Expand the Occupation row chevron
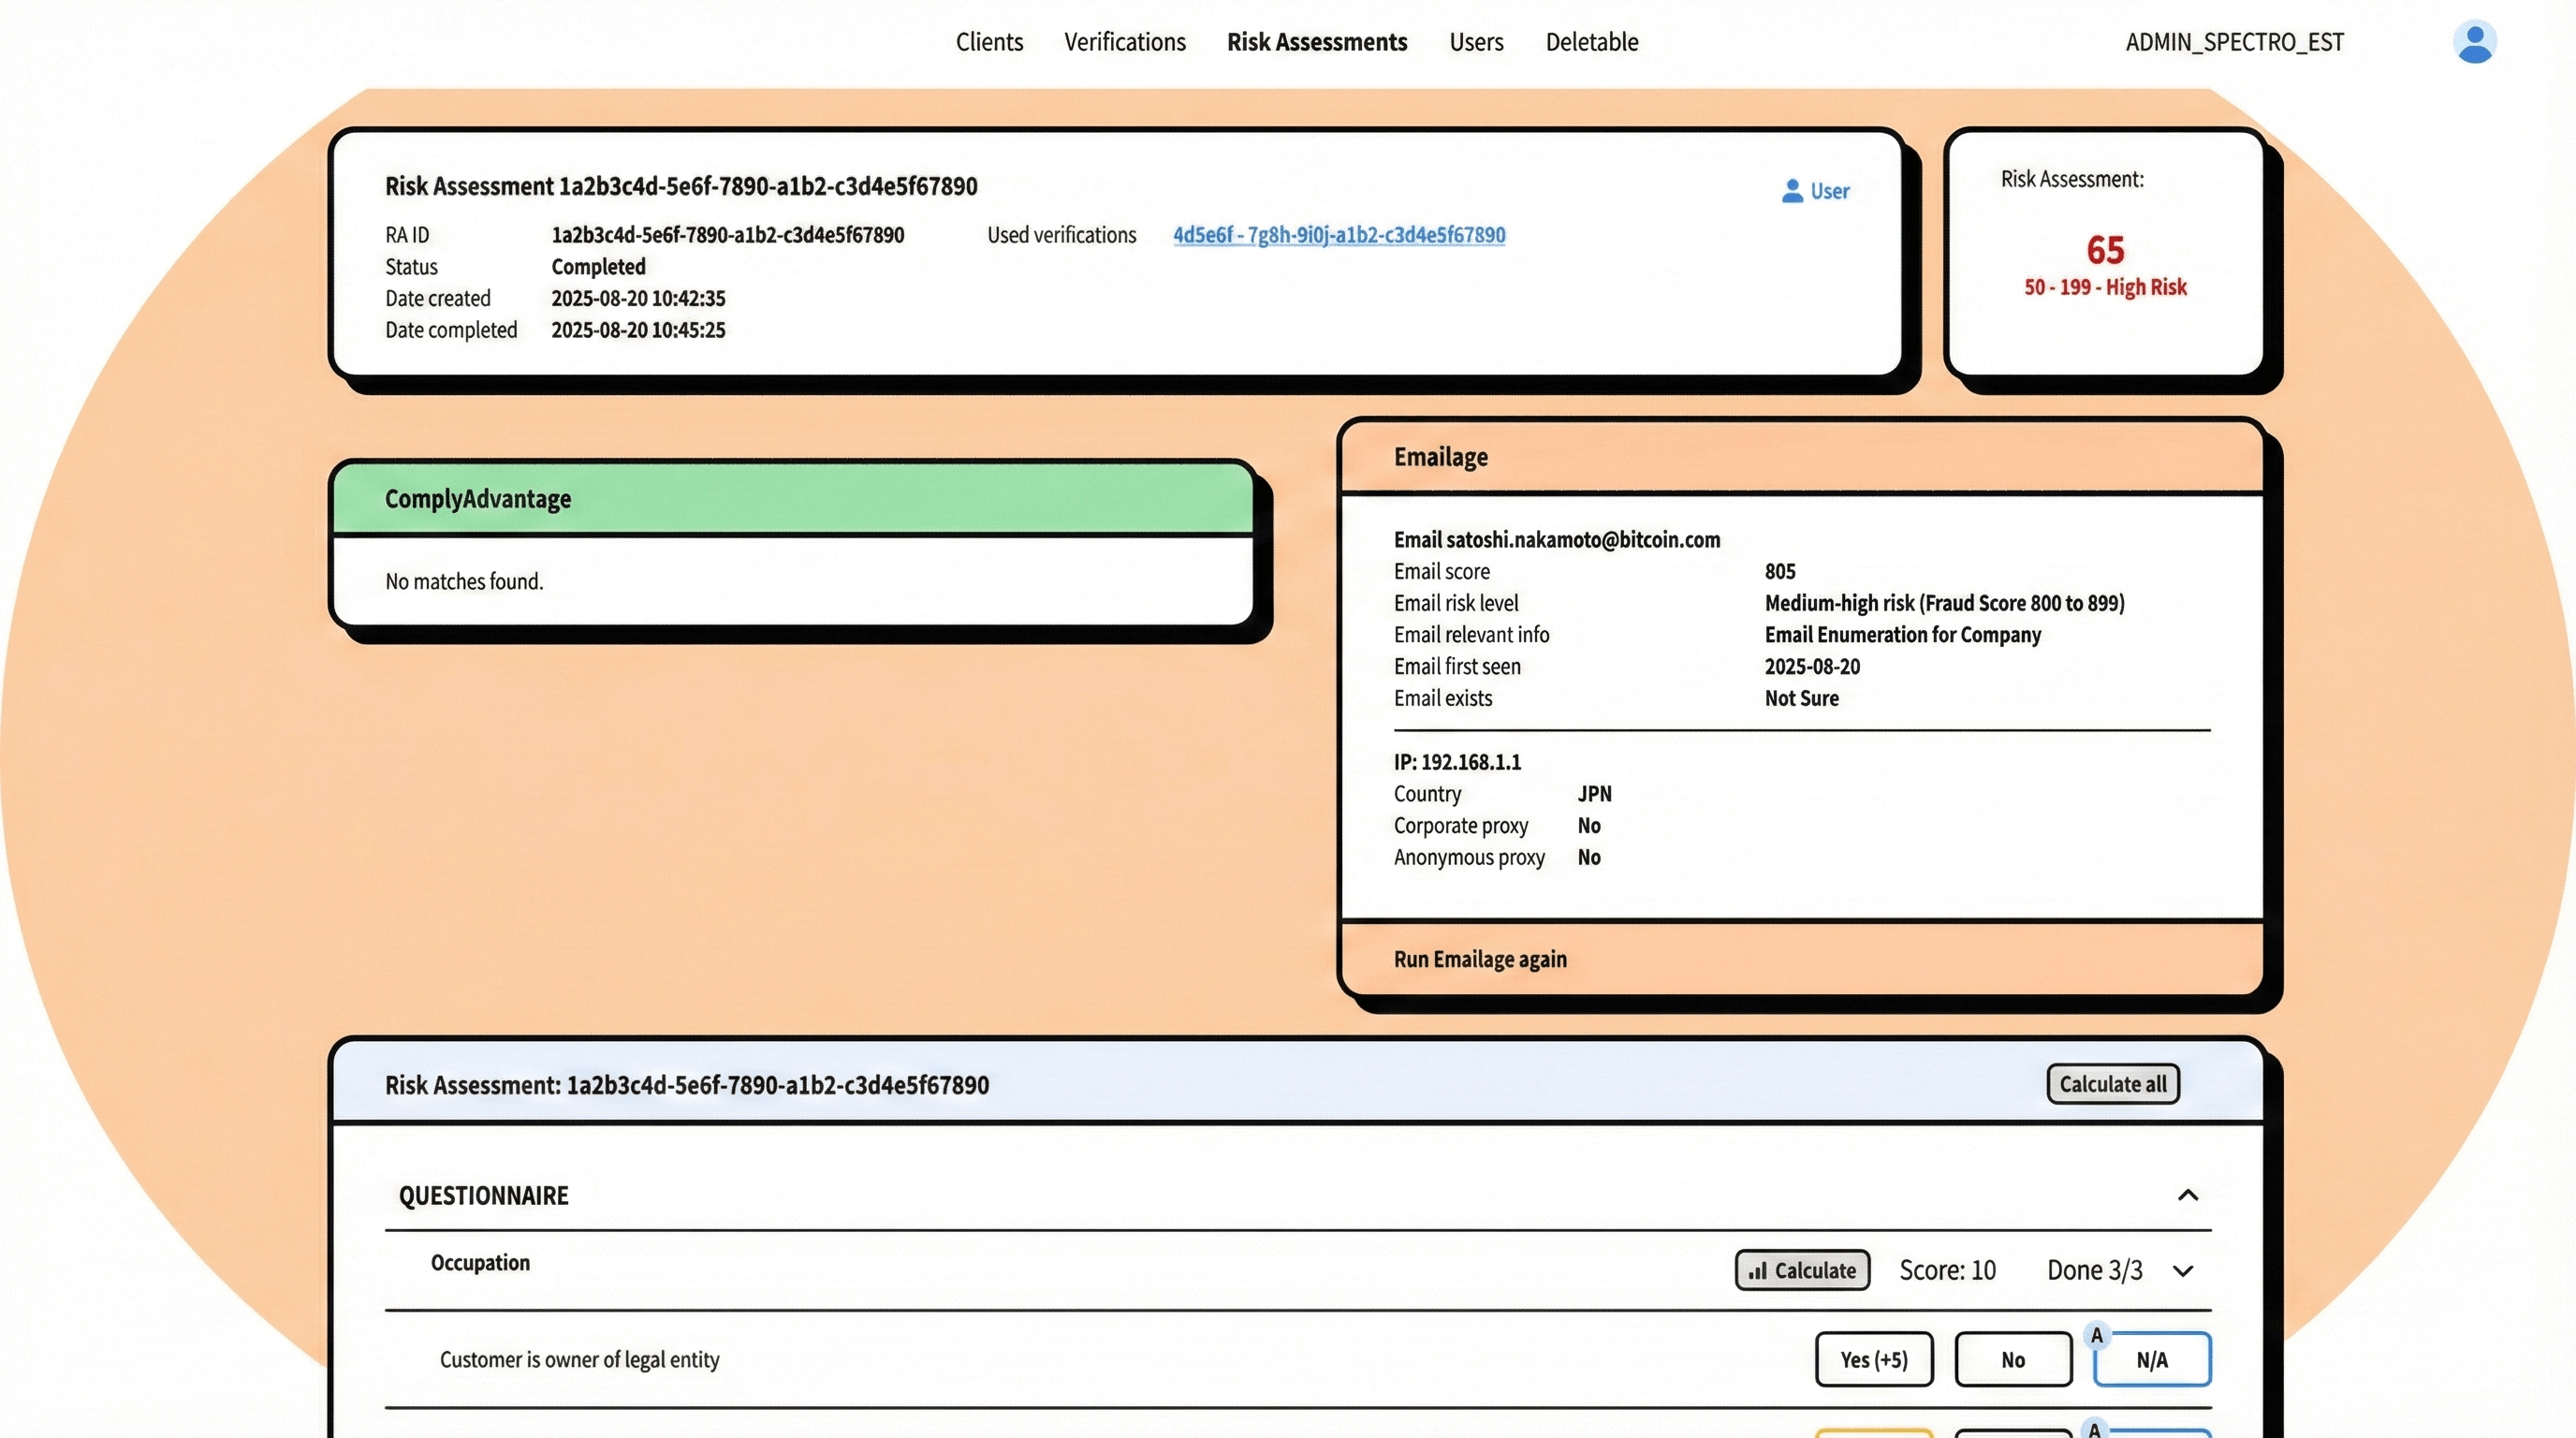 pyautogui.click(x=2183, y=1271)
